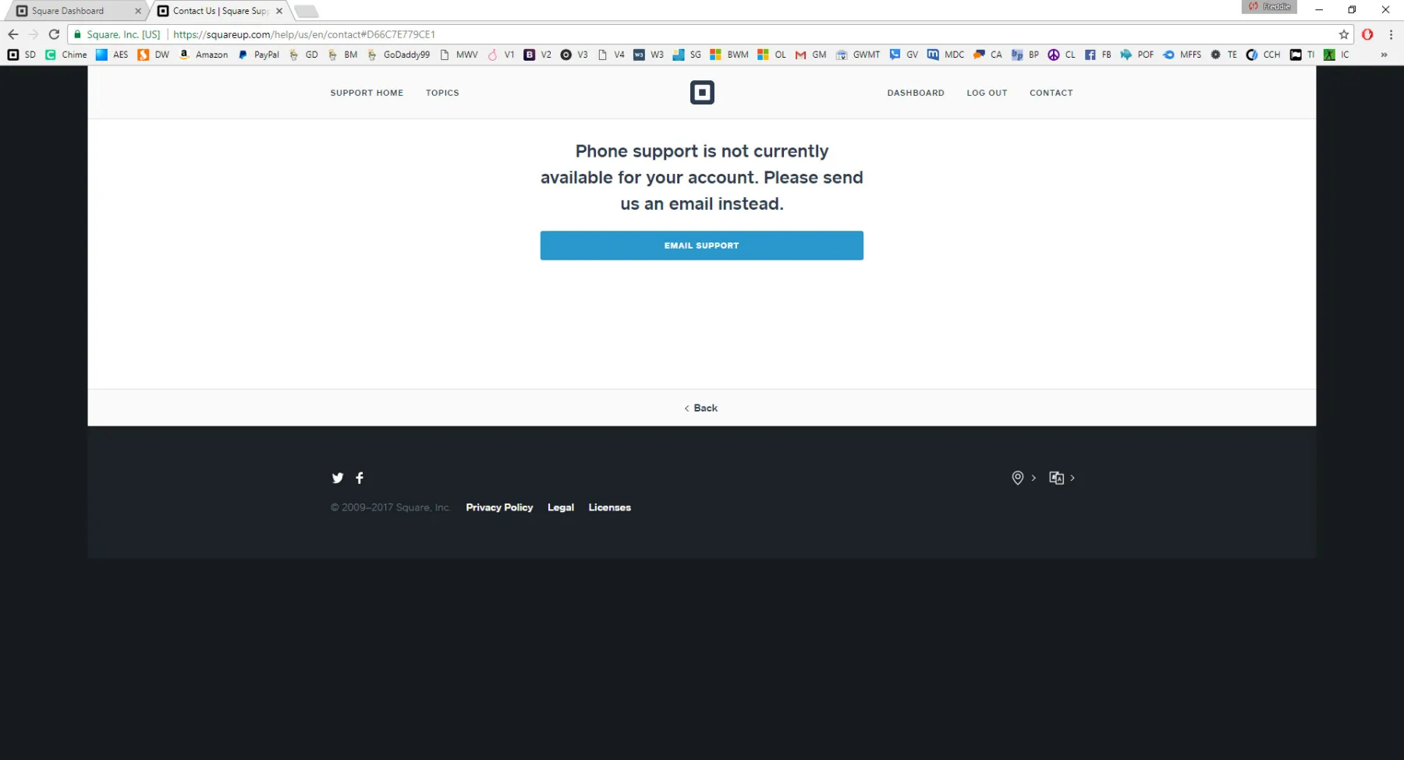This screenshot has width=1404, height=760.
Task: Expand the country location selector
Action: (x=1023, y=478)
